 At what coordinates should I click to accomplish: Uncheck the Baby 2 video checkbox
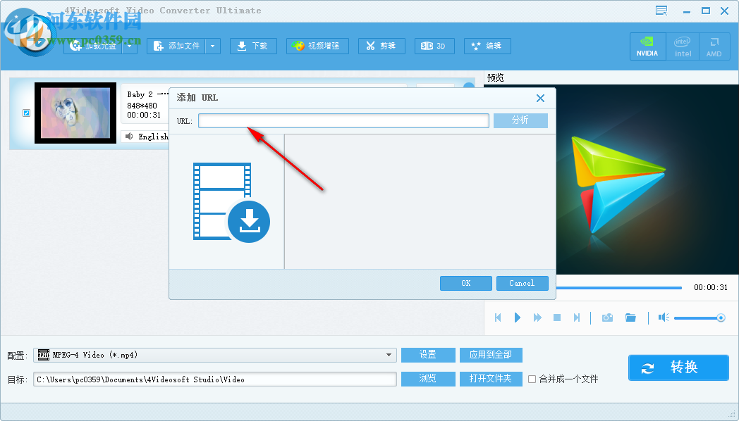coord(26,113)
